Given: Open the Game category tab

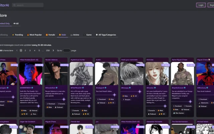Looking at the screenshot, I should pos(88,35).
